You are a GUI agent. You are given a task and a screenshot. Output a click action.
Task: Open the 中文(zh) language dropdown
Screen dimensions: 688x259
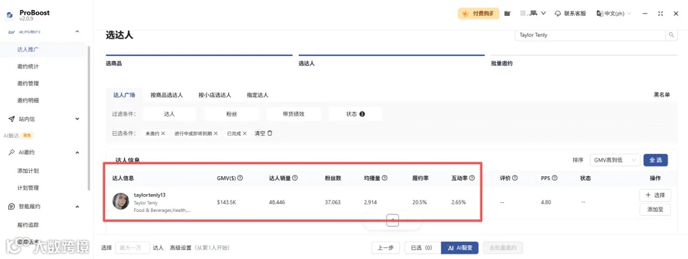614,13
